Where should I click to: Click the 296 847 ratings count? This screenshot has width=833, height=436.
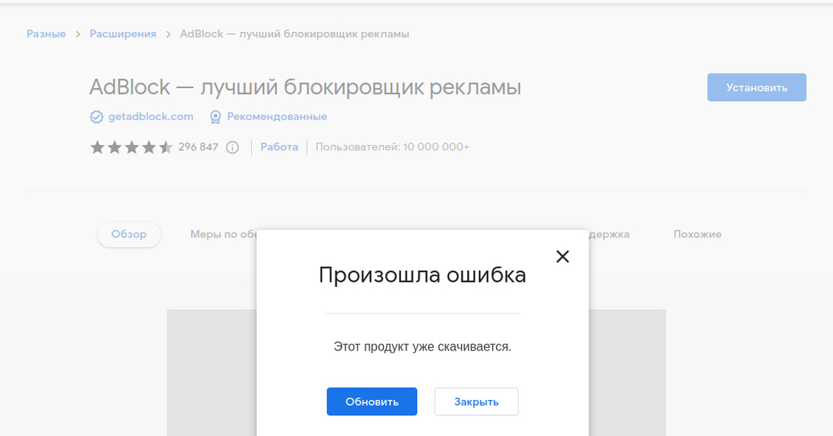point(200,146)
